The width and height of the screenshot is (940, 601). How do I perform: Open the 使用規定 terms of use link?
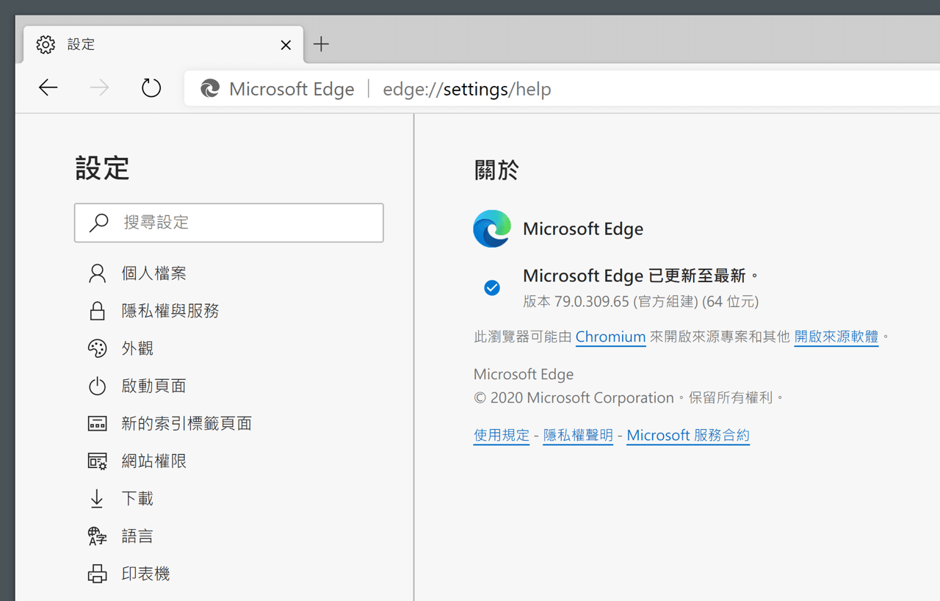click(502, 434)
